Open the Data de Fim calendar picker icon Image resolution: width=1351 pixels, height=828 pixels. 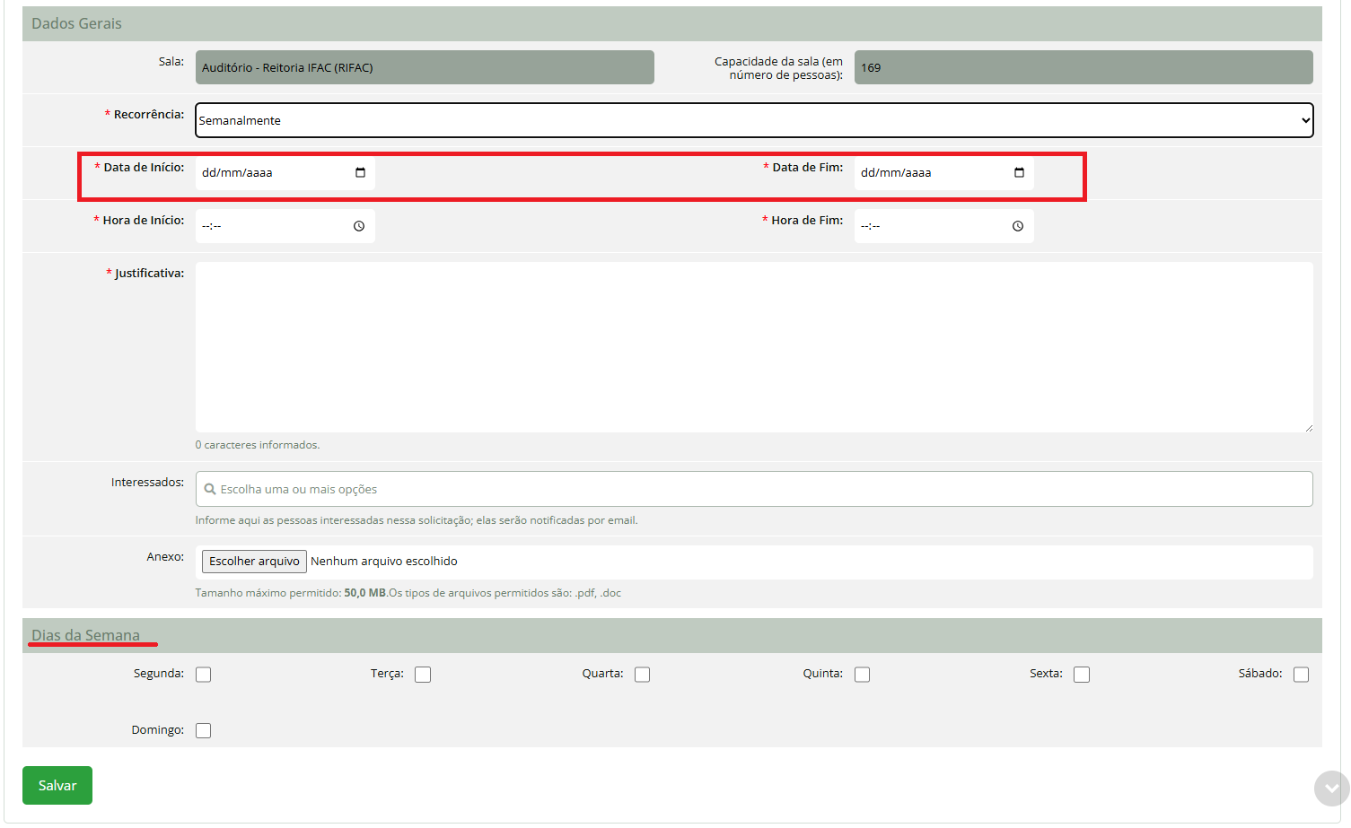(1019, 173)
